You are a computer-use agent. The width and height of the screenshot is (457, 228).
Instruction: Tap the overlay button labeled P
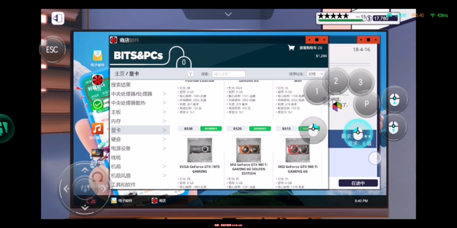[366, 104]
